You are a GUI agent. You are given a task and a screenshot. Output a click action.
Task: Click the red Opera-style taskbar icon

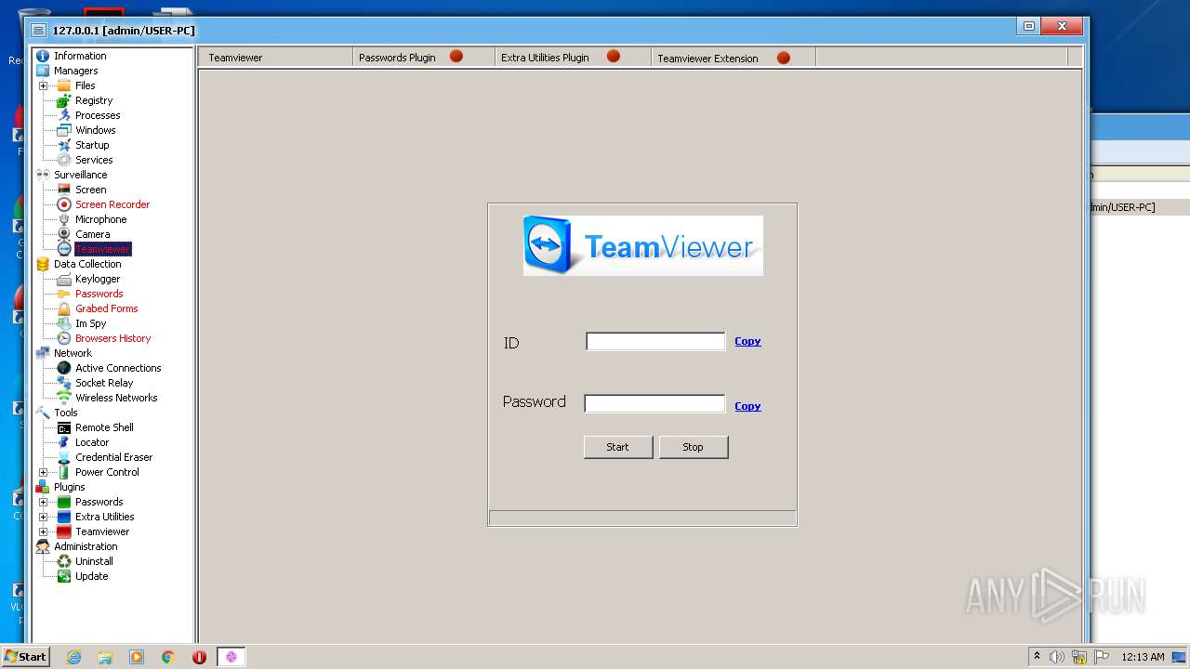click(x=199, y=657)
